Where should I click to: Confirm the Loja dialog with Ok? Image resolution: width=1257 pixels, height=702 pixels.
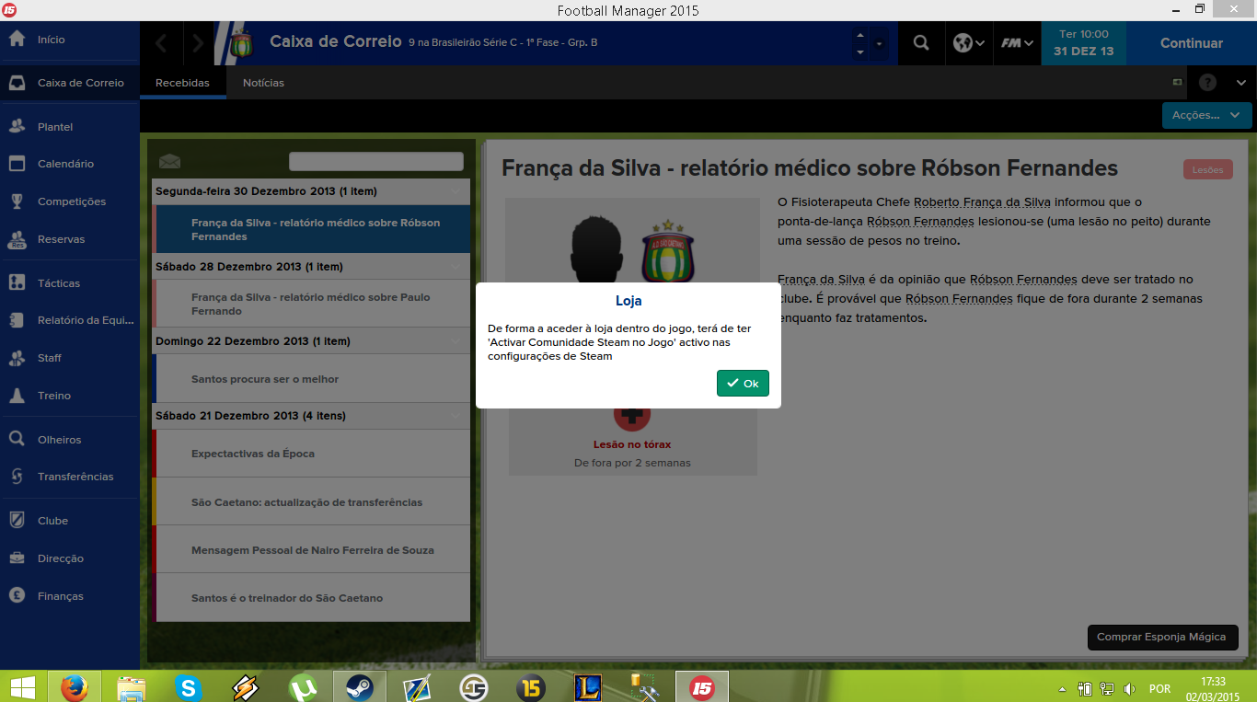tap(743, 383)
